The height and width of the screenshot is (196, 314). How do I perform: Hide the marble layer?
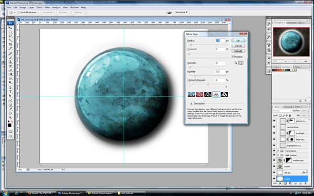coord(274,166)
